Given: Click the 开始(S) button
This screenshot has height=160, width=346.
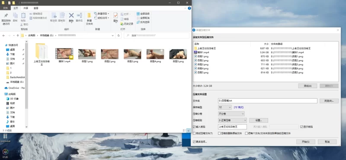Looking at the screenshot, I should 306,142.
